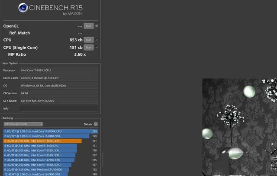Select ranking row 1 Core i7-8700K
Viewport: 277px width, 176px height.
[x=51, y=131]
